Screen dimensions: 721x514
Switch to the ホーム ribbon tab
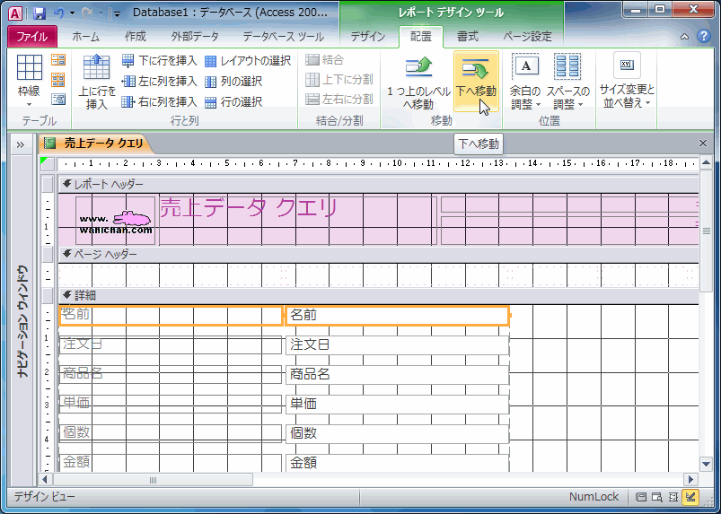[85, 36]
